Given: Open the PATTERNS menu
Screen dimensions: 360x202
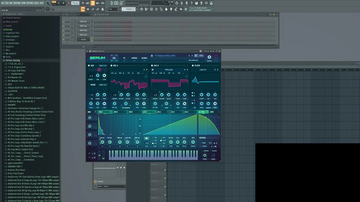Looking at the screenshot, I should click(17, 3).
